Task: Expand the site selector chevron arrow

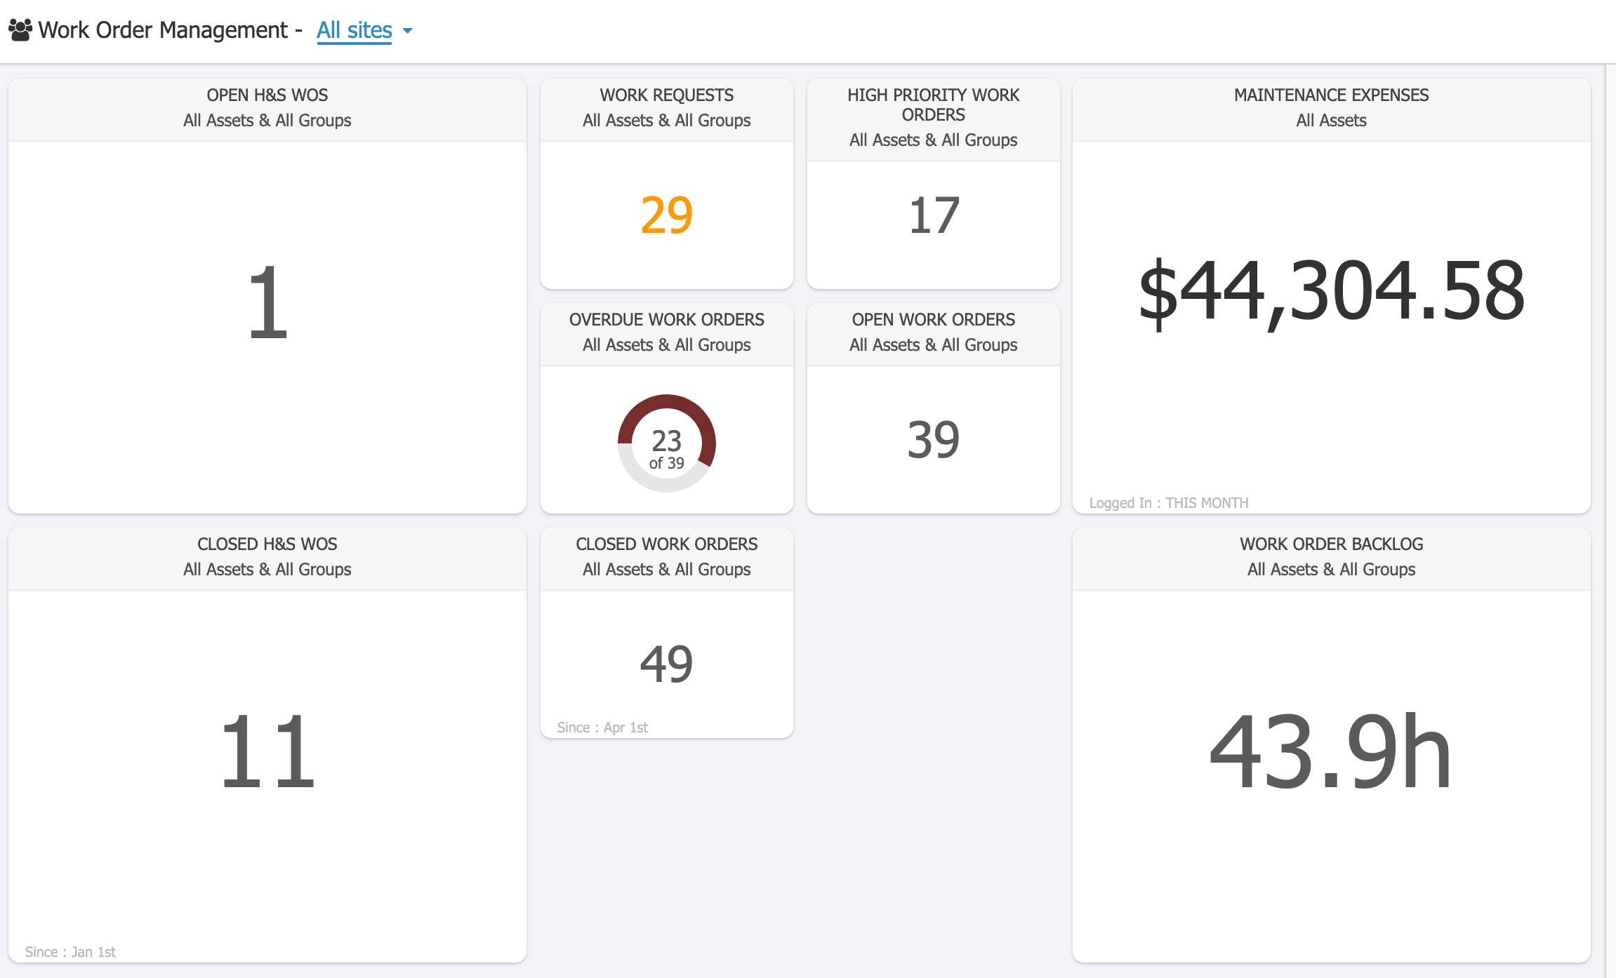Action: 409,31
